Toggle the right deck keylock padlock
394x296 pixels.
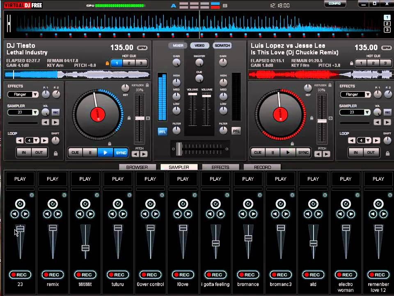330,85
